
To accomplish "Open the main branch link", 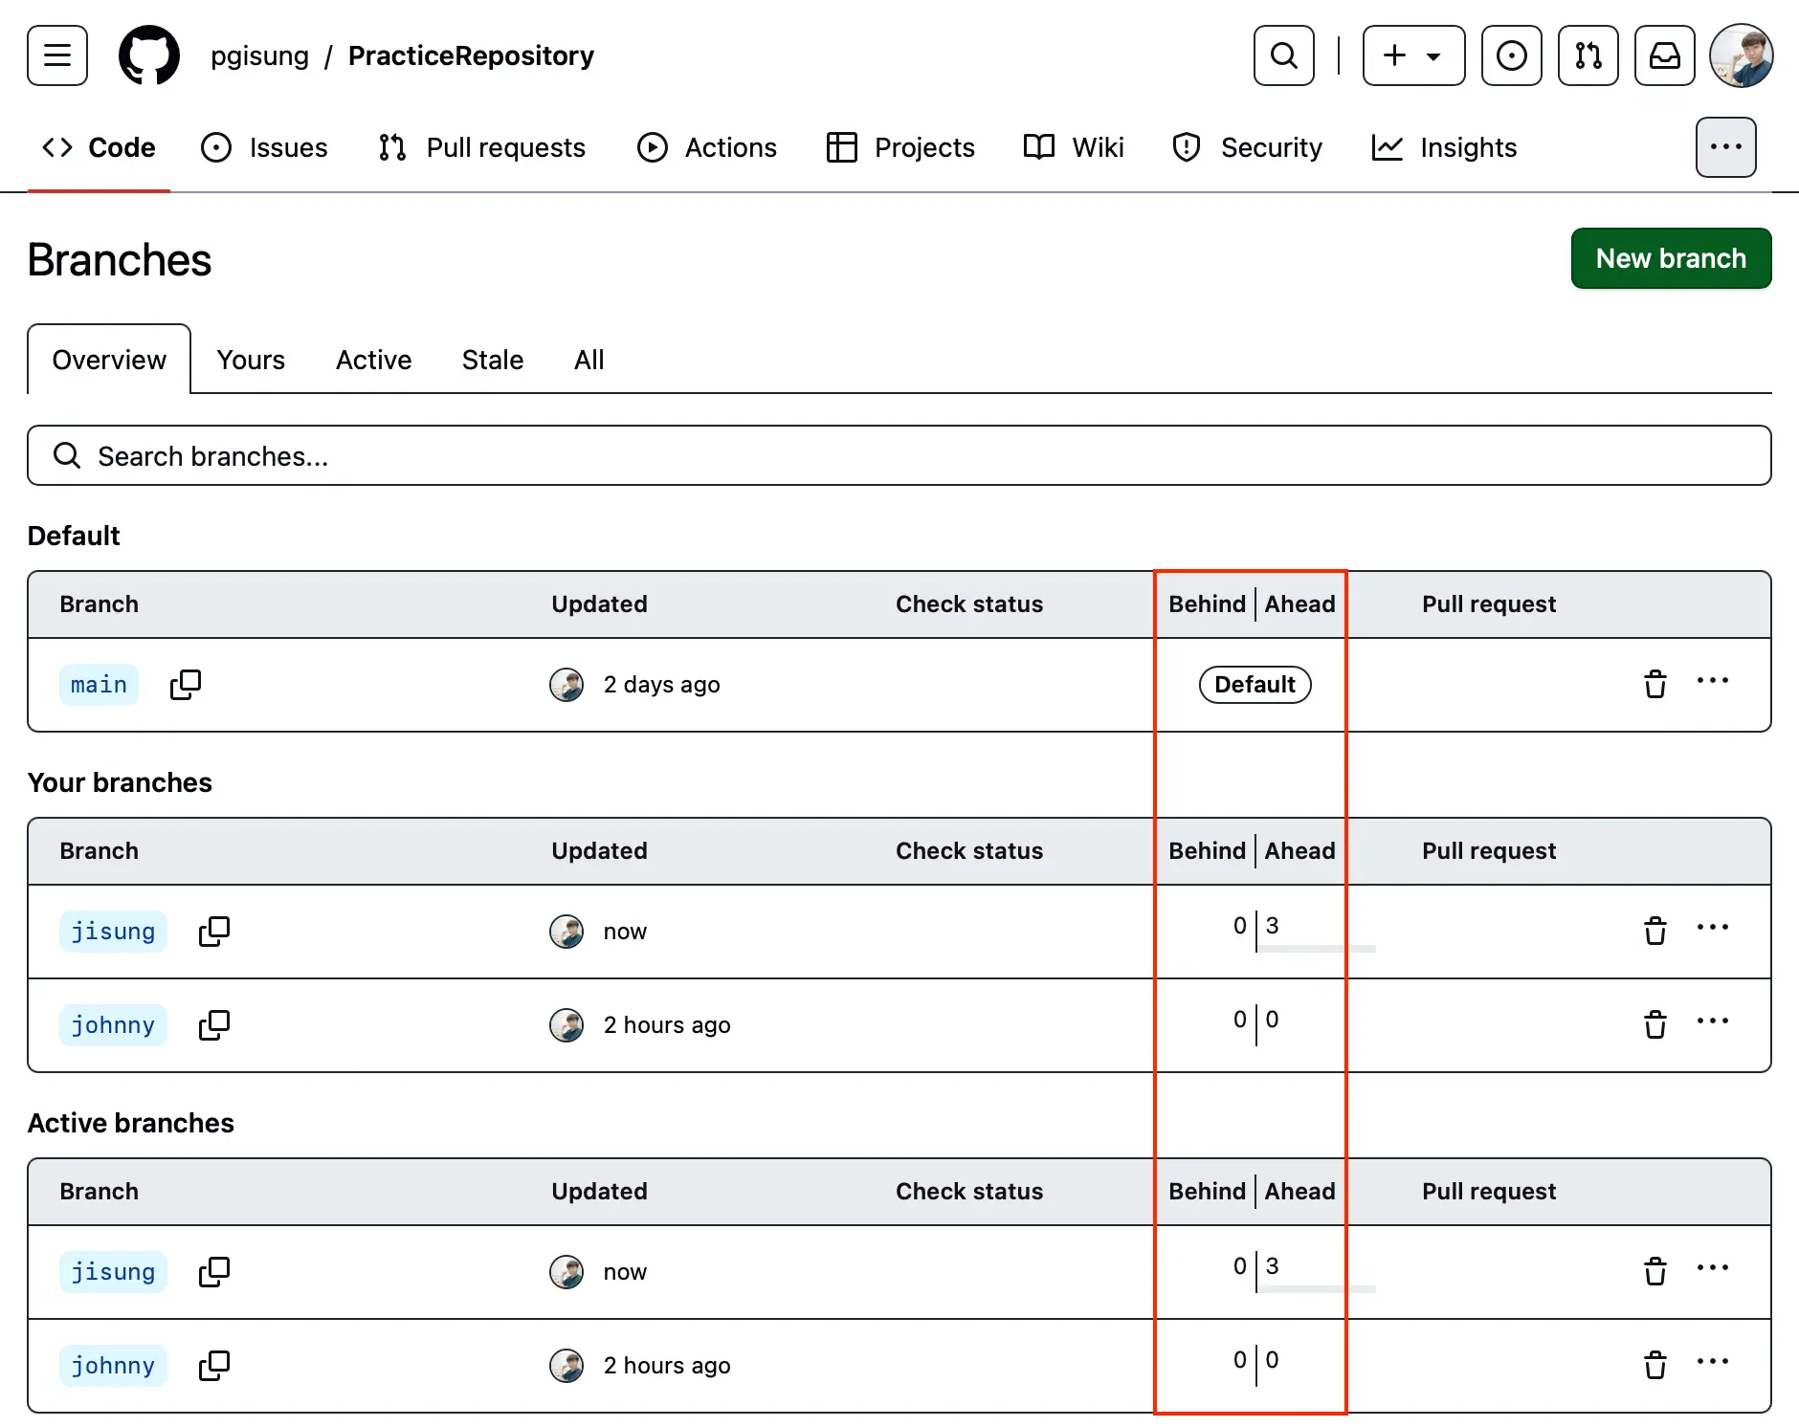I will [99, 685].
